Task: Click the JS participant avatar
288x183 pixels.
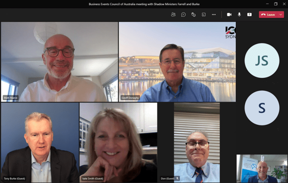Action: point(262,61)
